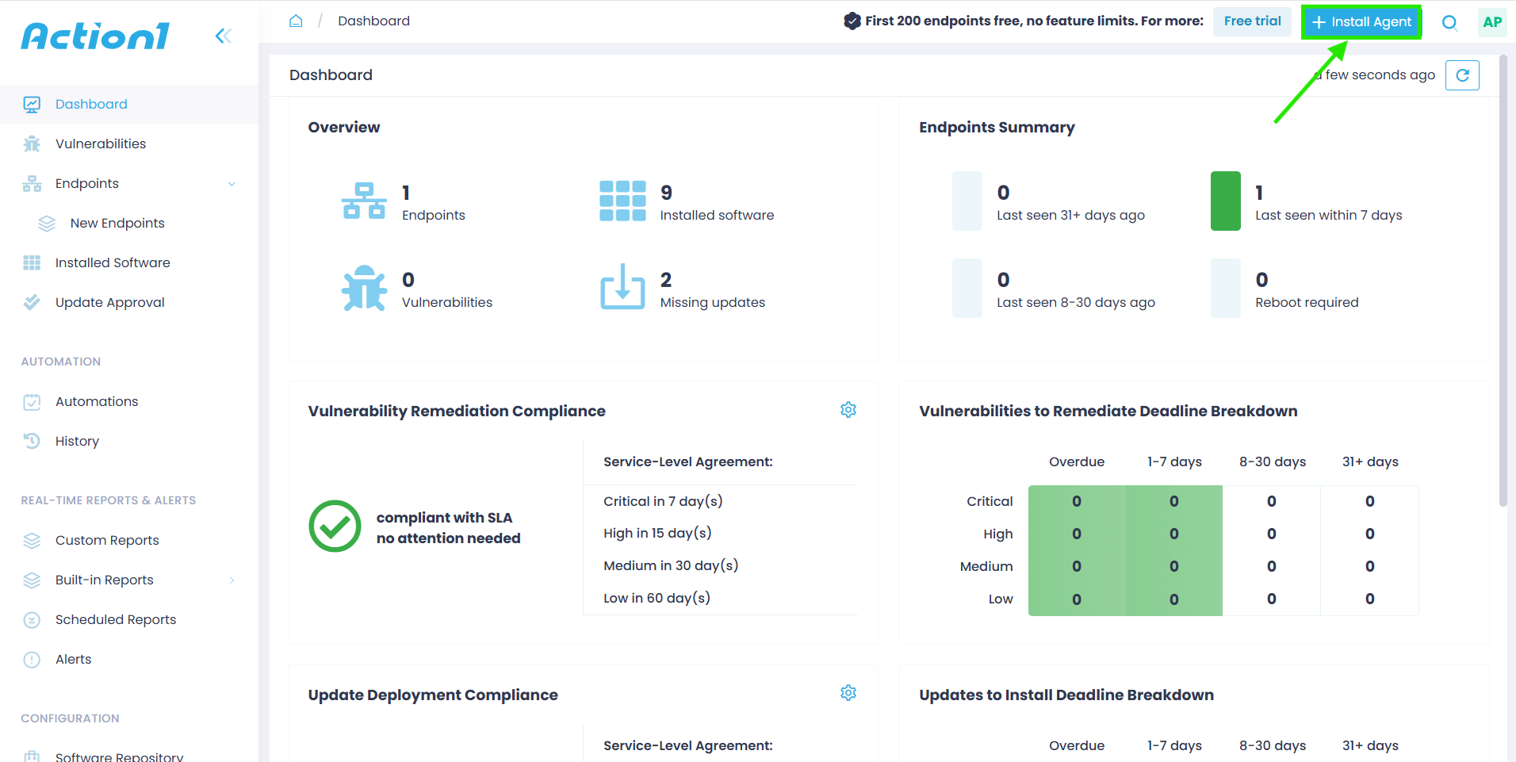The width and height of the screenshot is (1516, 762).
Task: Click the green Last seen within 7 days bar
Action: point(1225,201)
